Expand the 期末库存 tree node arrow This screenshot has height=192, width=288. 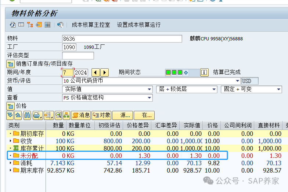pos(10,170)
